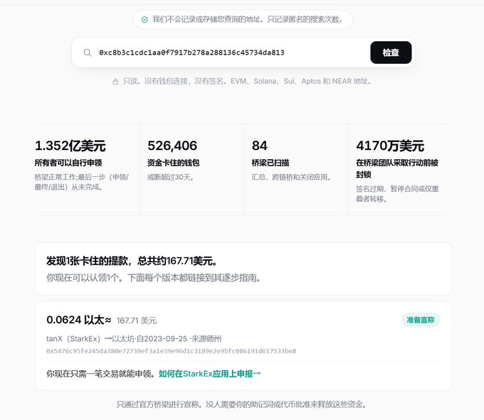484x420 pixels.
Task: Click the 准备宣称 status badge
Action: click(x=421, y=321)
